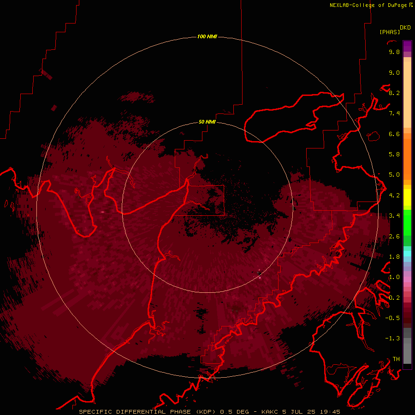Click the 1.8 scale value
Image resolution: width=415 pixels, height=415 pixels.
pyautogui.click(x=394, y=257)
